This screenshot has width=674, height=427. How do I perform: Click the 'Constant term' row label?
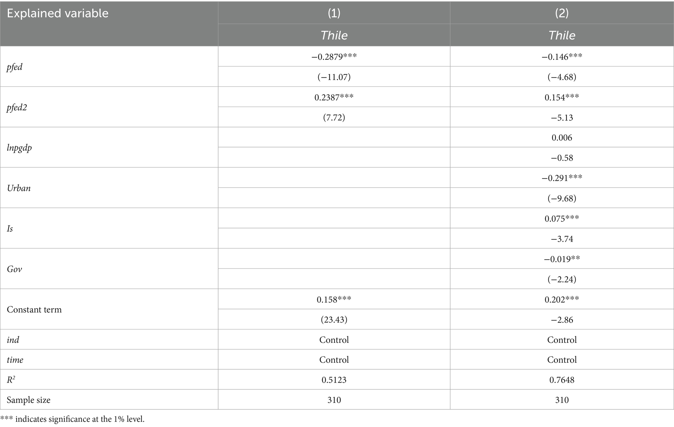[34, 309]
